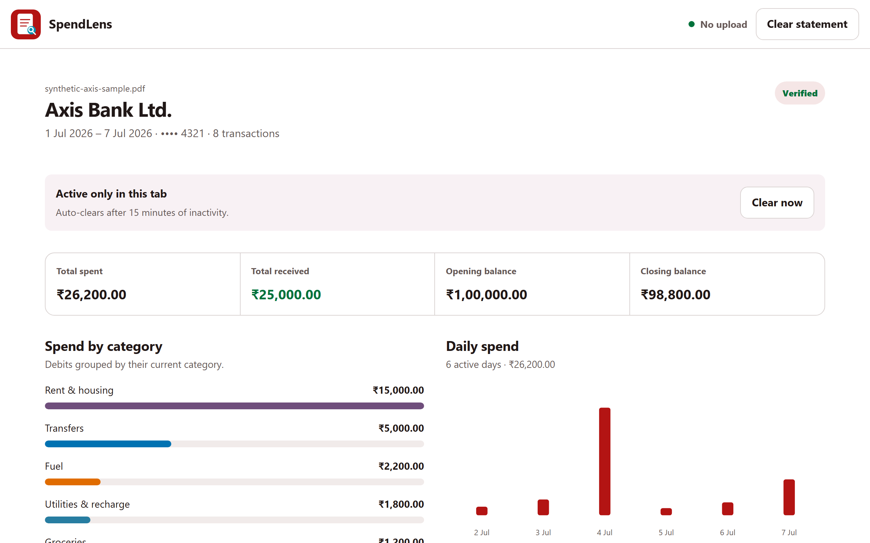Viewport: 870px width, 543px height.
Task: Click the Active only in this tab heading
Action: click(111, 193)
